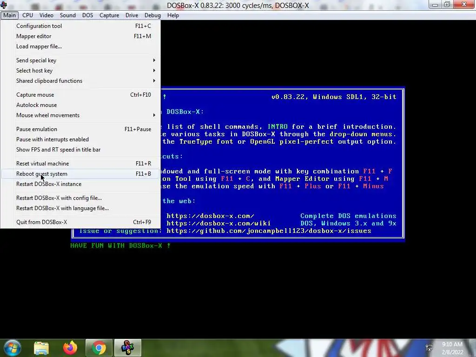Viewport: 476px width, 357px height.
Task: Maximize the DOSBox-X window
Action: (x=447, y=5)
